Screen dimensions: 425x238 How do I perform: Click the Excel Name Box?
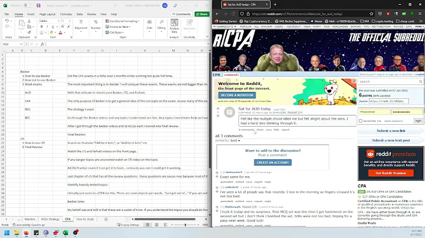pyautogui.click(x=13, y=44)
